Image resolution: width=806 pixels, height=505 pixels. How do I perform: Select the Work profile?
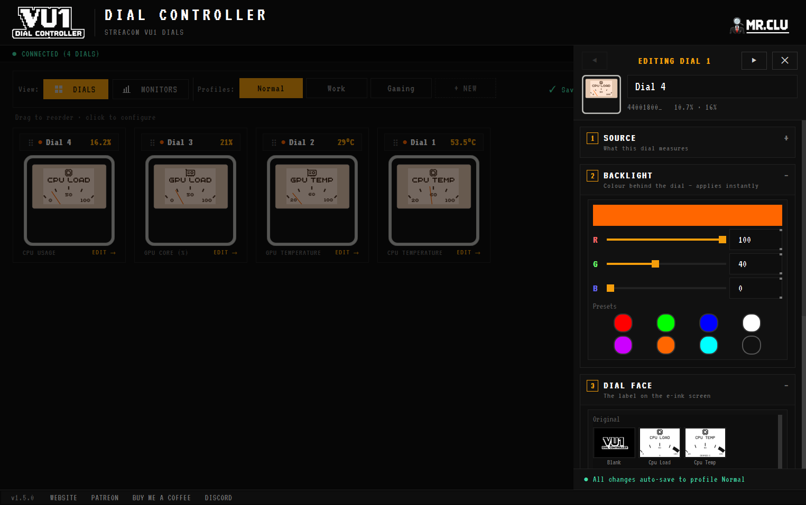(337, 88)
